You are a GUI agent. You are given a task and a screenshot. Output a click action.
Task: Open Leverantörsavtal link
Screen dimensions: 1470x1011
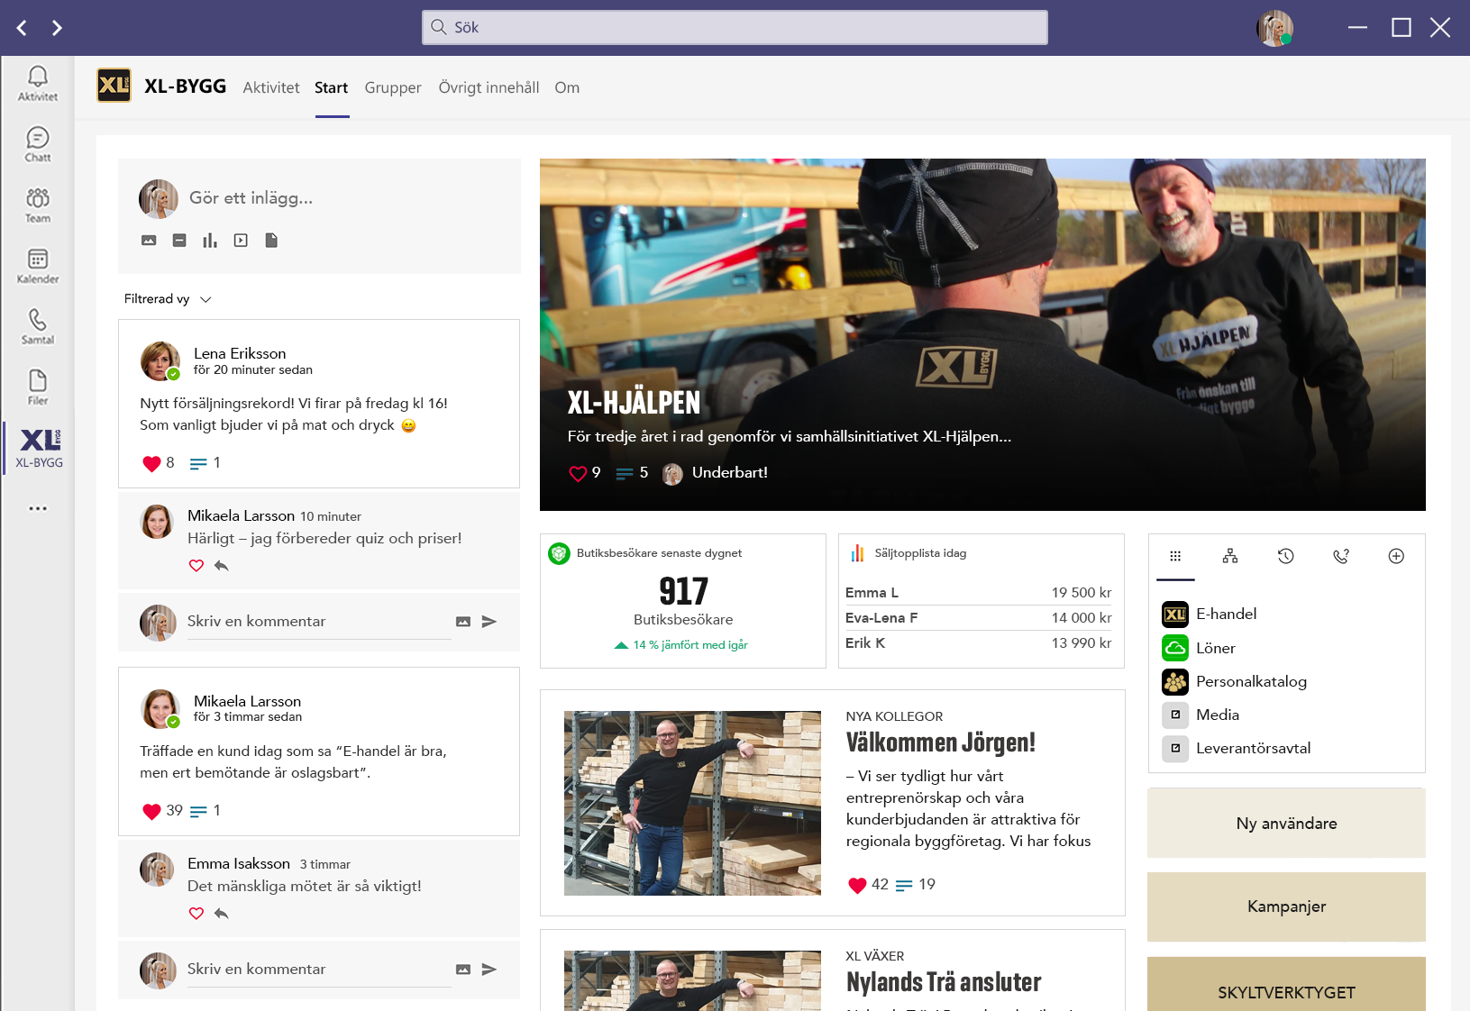[1237, 749]
